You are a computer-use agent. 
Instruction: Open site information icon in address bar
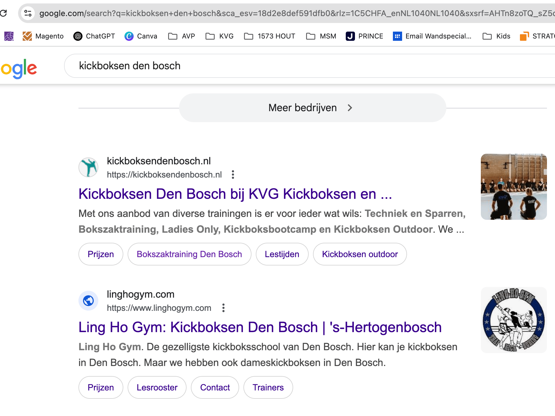point(28,13)
